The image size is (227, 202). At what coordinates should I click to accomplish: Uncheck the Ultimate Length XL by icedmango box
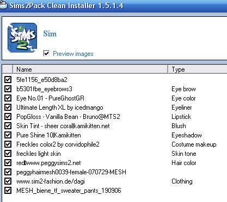[8, 108]
